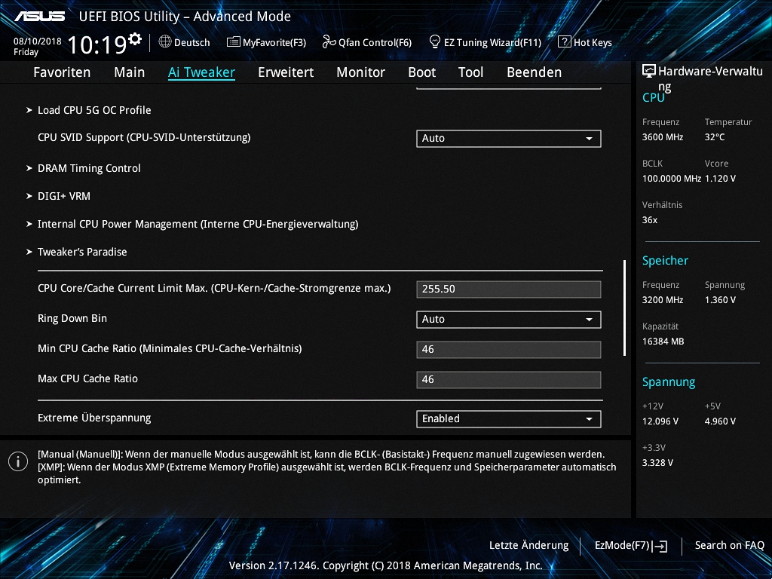772x579 pixels.
Task: Click the Max CPU Cache Ratio label
Action: [87, 378]
